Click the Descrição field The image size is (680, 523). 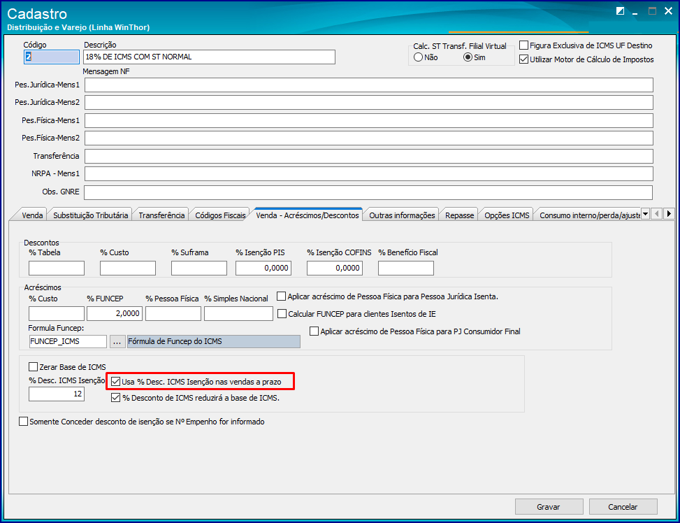pyautogui.click(x=209, y=57)
